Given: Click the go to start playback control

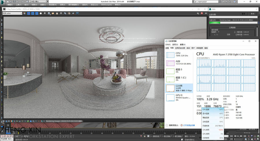Looking at the screenshot, I should tap(232, 136).
